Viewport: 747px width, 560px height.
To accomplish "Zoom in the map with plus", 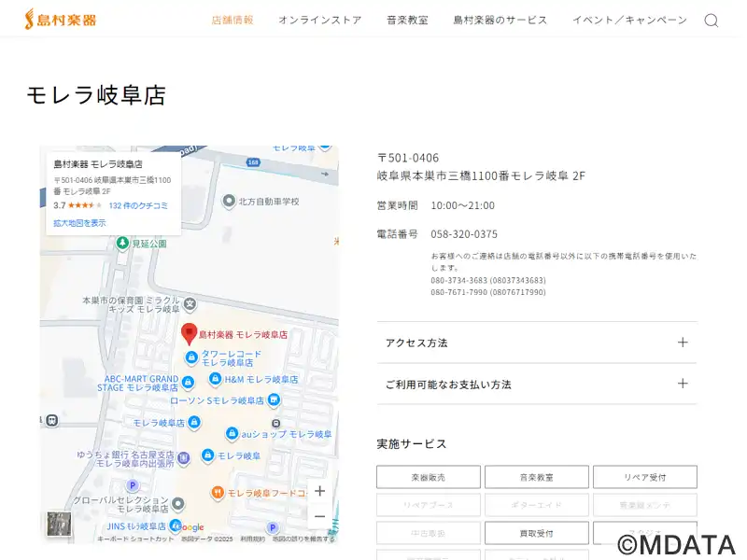I will pyautogui.click(x=319, y=491).
